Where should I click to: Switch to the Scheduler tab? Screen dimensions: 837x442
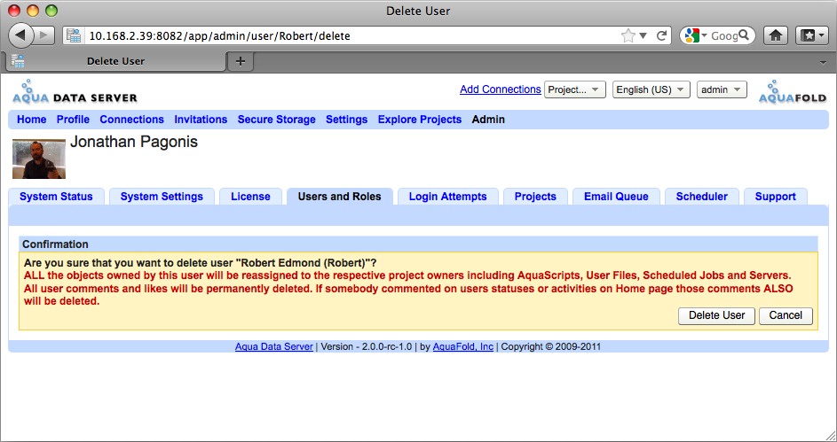coord(701,197)
